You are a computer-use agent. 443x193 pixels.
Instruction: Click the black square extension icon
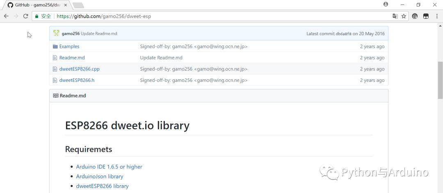click(426, 16)
